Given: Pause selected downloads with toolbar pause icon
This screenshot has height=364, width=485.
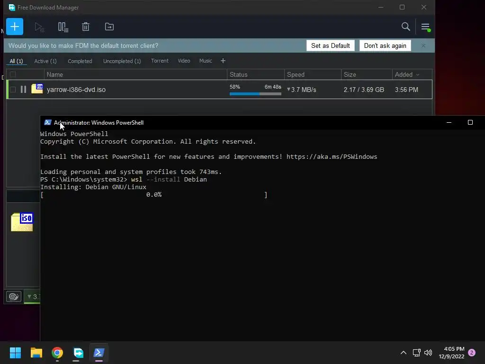Looking at the screenshot, I should (x=63, y=27).
